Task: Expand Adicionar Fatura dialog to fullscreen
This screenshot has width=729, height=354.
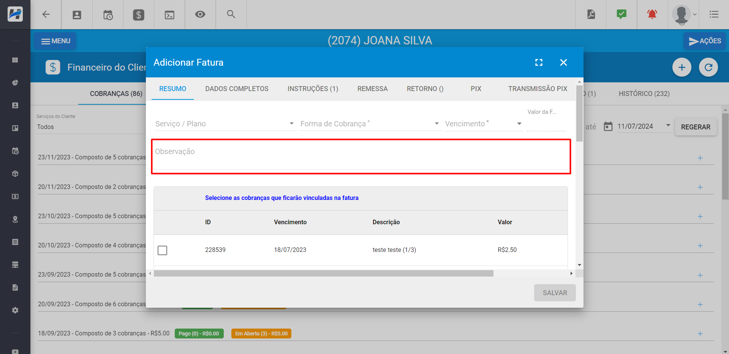Action: point(539,63)
